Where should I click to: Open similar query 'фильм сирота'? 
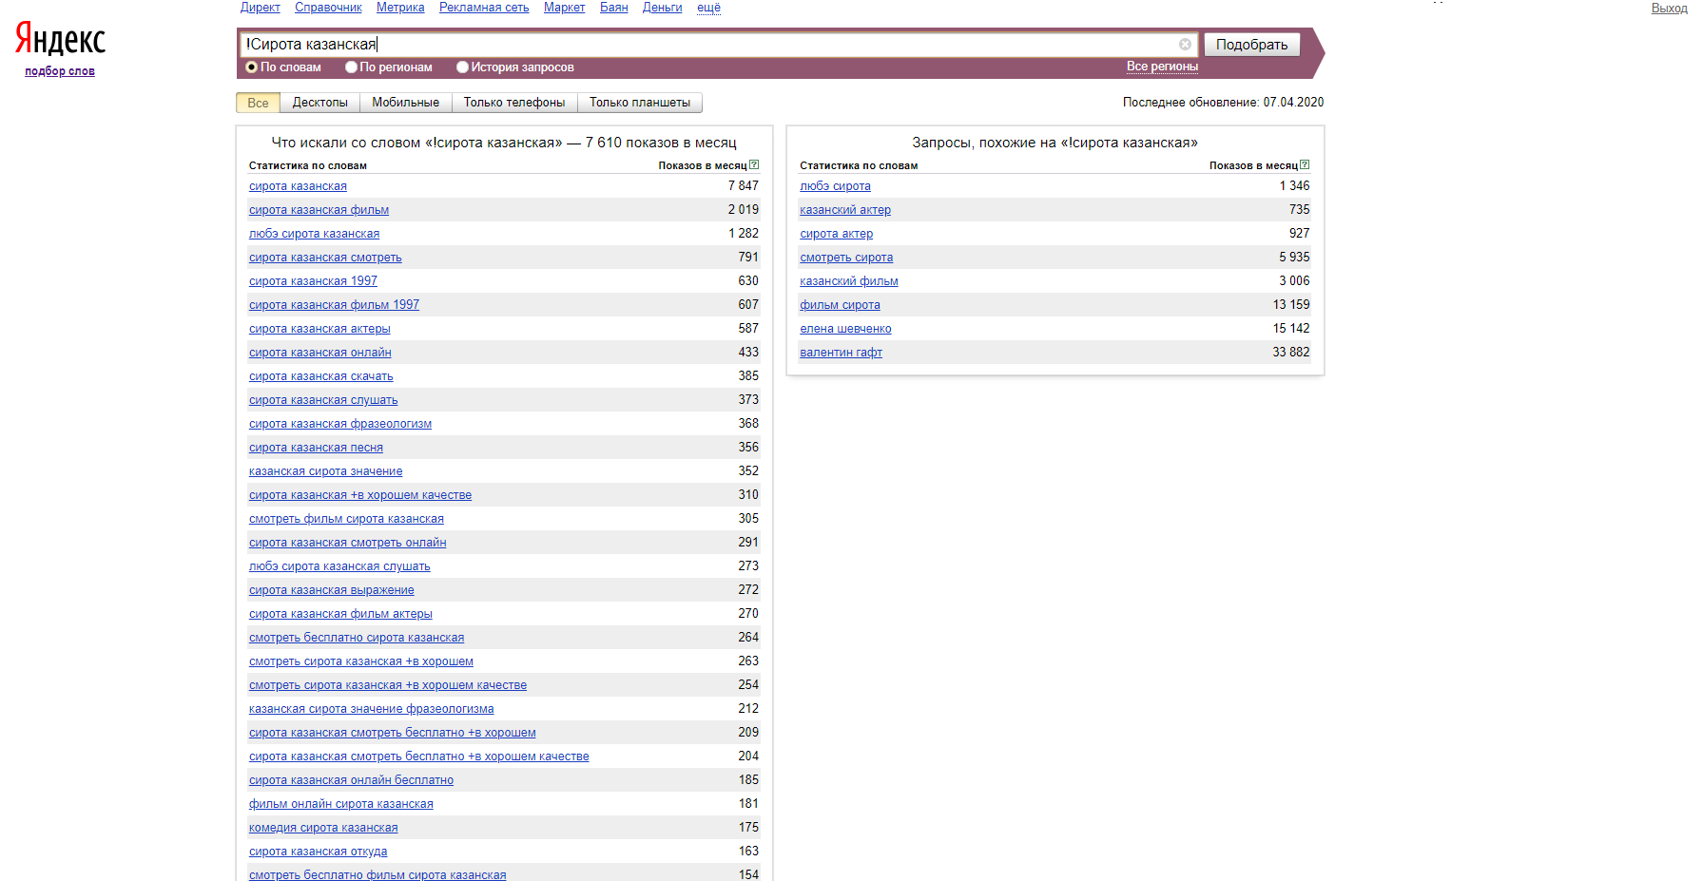(840, 305)
